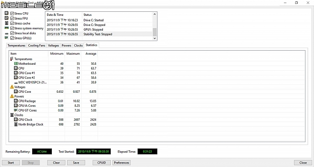The width and height of the screenshot is (314, 167).
Task: Click the GPU icon beside Stress GPU(s)
Action: click(x=7, y=38)
